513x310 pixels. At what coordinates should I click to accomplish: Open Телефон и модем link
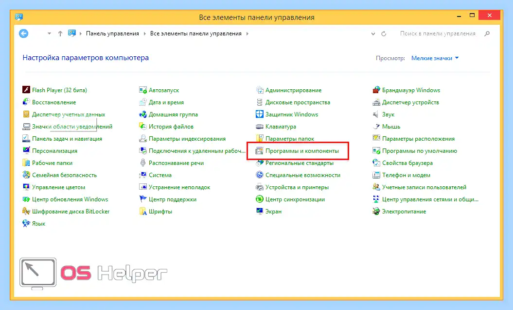coord(406,175)
